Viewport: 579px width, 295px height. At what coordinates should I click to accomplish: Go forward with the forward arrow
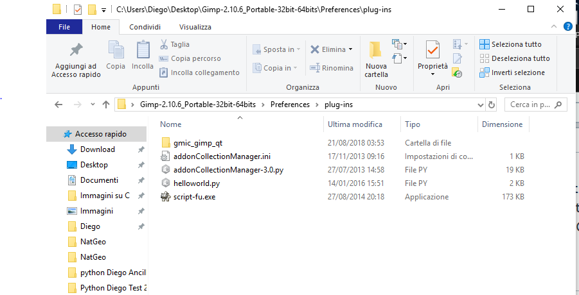click(x=77, y=105)
